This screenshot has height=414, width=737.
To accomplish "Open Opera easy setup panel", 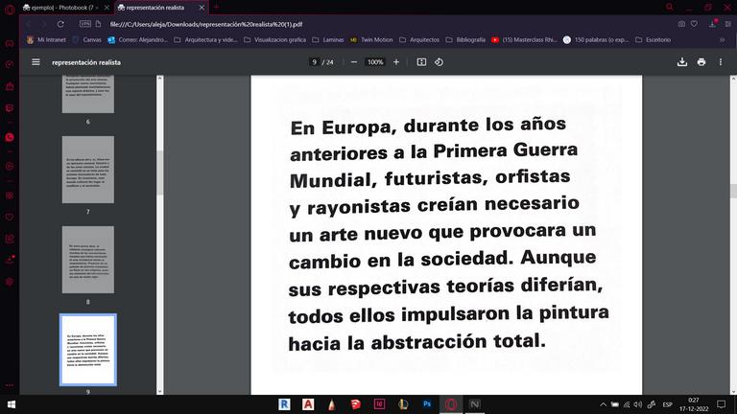I will pos(727,24).
